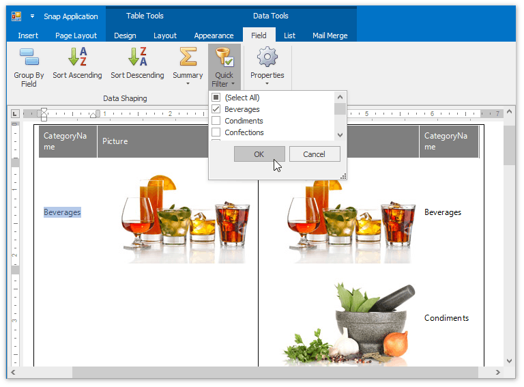
Task: Click the Group By Field icon
Action: 29,57
